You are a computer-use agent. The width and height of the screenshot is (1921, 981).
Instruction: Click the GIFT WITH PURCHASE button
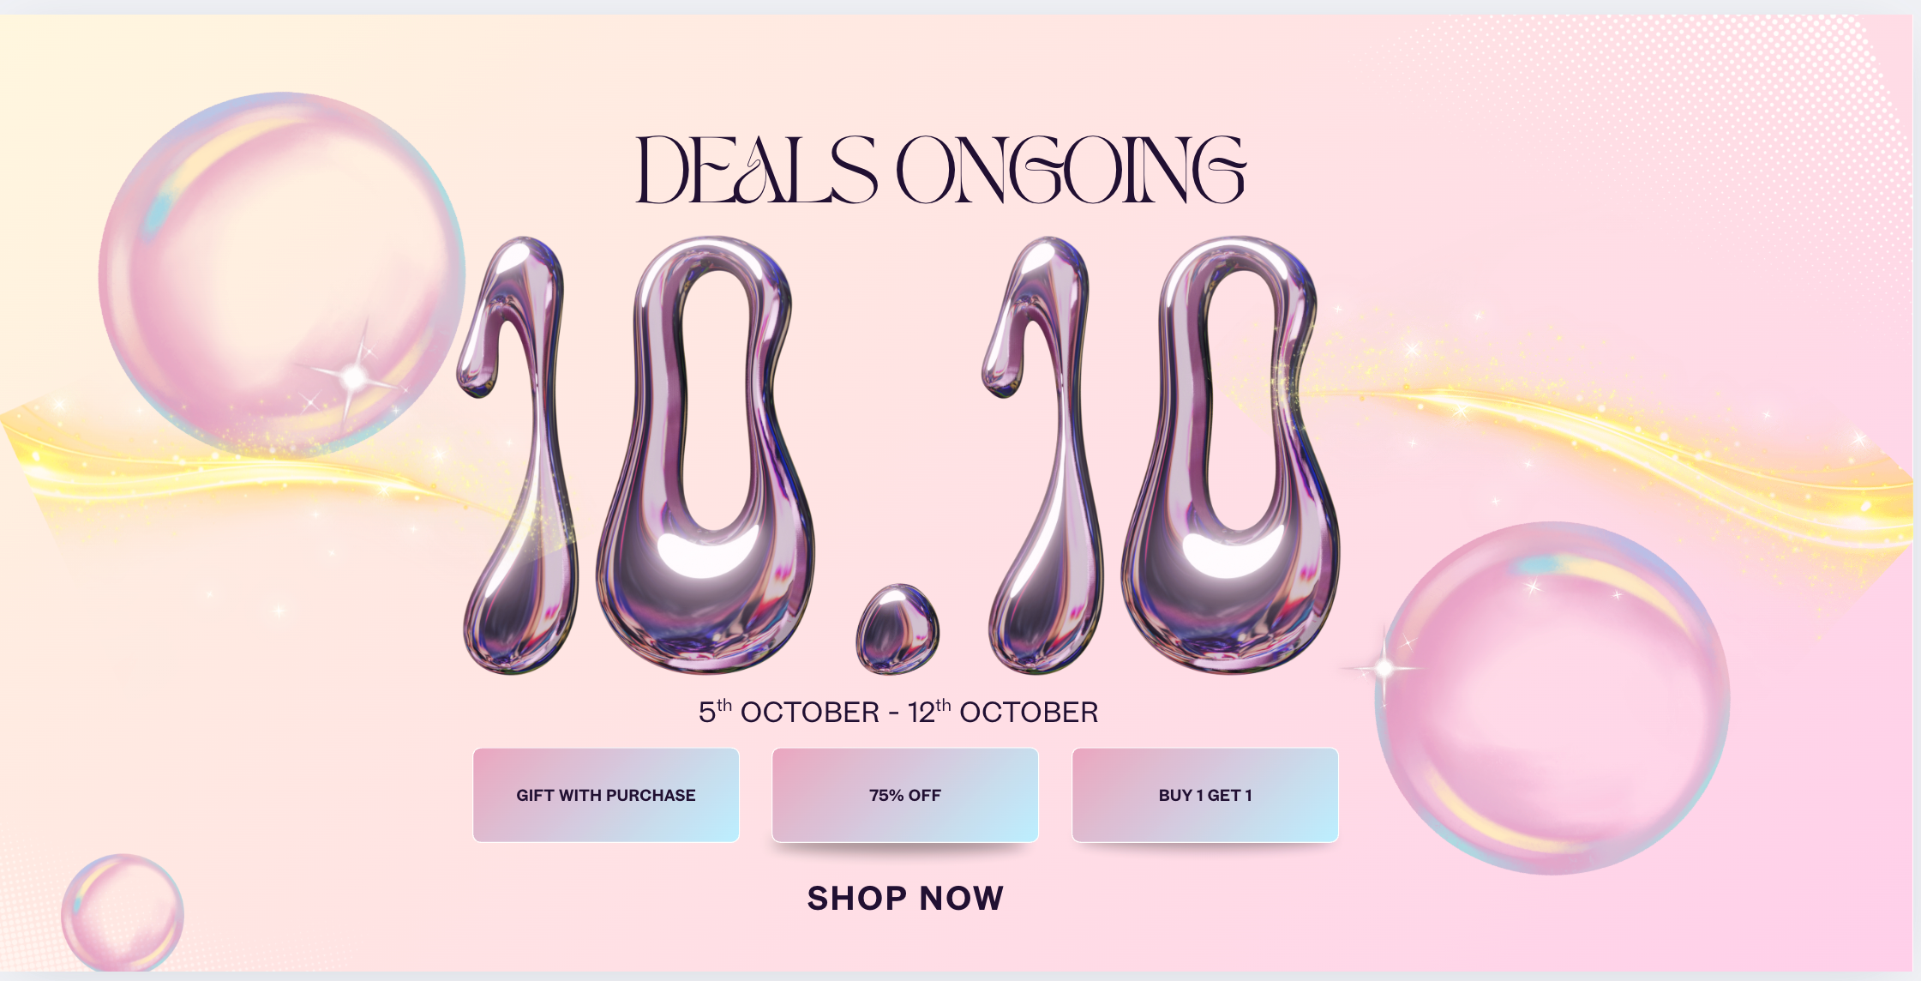click(x=606, y=795)
